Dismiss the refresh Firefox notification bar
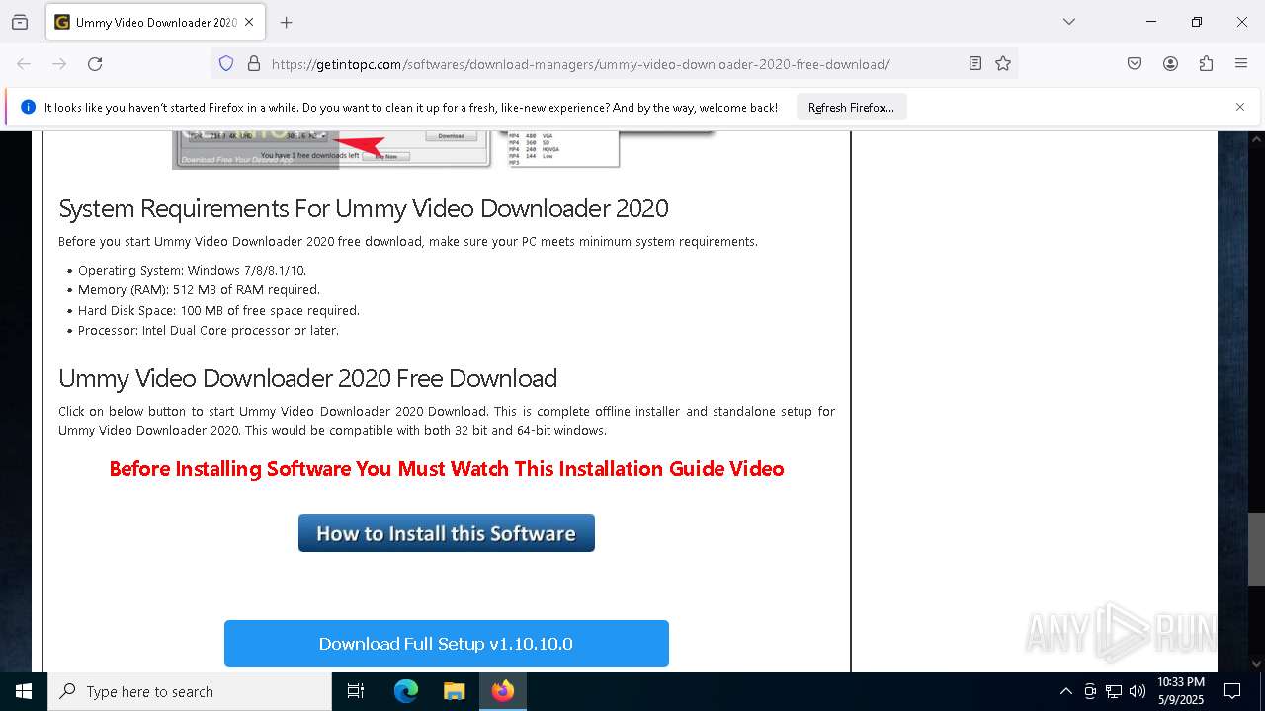The width and height of the screenshot is (1265, 711). tap(1240, 107)
